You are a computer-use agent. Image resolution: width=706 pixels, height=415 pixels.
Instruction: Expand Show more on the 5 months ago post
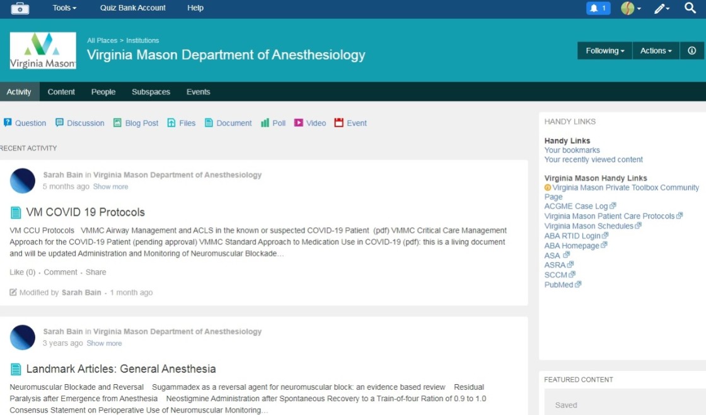pyautogui.click(x=110, y=186)
